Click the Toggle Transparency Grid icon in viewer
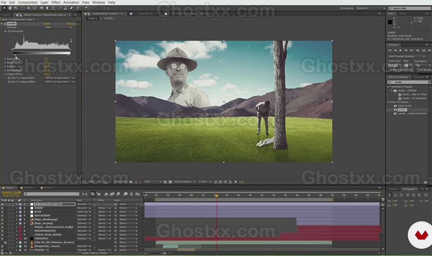432x256 pixels. pyautogui.click(x=170, y=182)
